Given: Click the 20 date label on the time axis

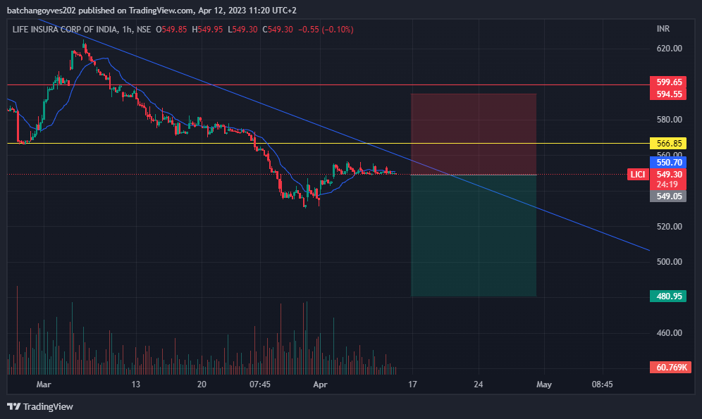Looking at the screenshot, I should coord(202,384).
